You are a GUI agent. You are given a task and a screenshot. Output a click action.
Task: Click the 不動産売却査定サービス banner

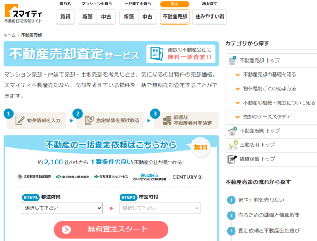pos(111,54)
